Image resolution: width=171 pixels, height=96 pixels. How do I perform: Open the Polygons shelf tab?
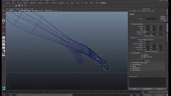tap(25, 3)
